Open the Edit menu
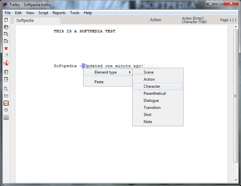 pos(18,13)
